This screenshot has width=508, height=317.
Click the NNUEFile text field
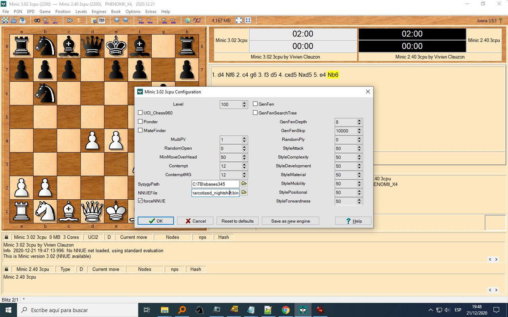pyautogui.click(x=216, y=193)
